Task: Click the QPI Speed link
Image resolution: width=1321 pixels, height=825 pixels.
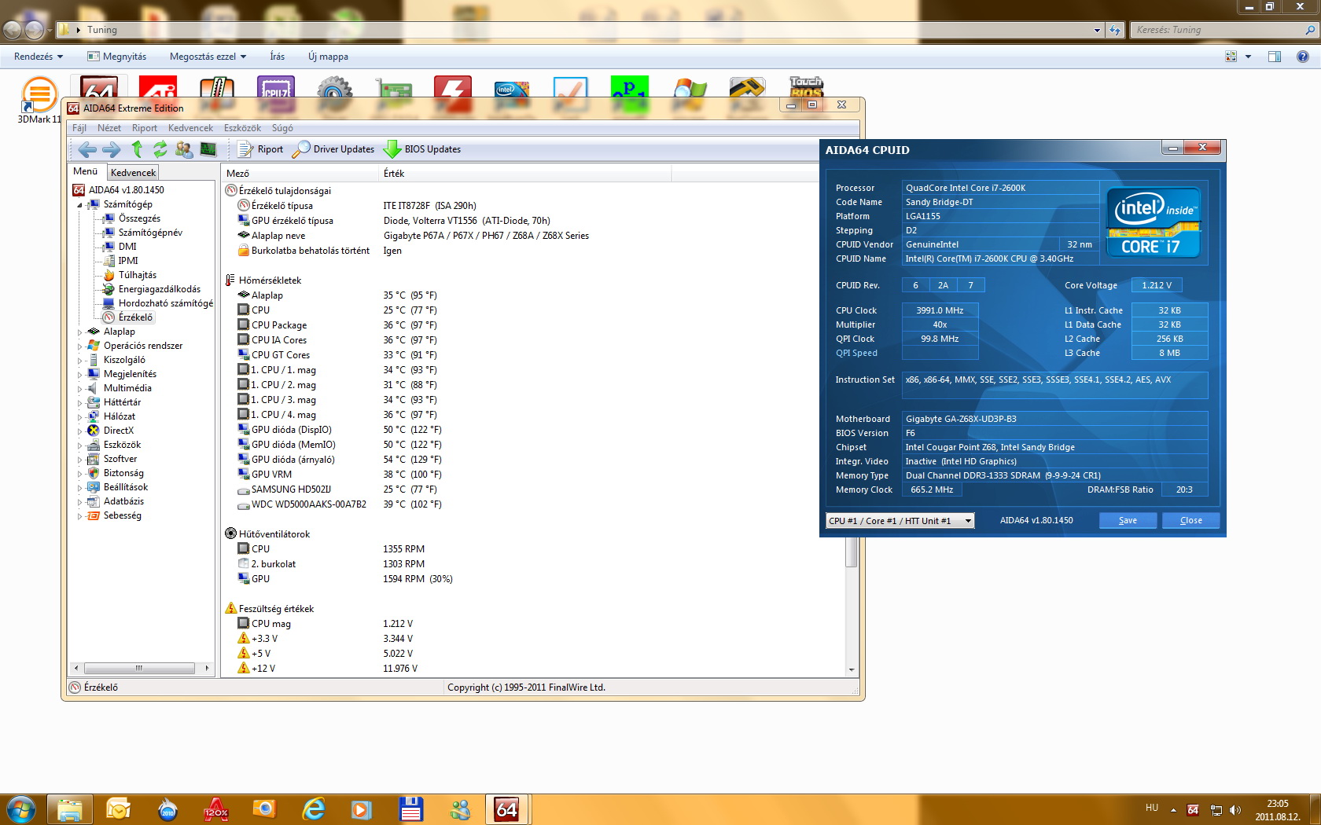Action: (856, 353)
